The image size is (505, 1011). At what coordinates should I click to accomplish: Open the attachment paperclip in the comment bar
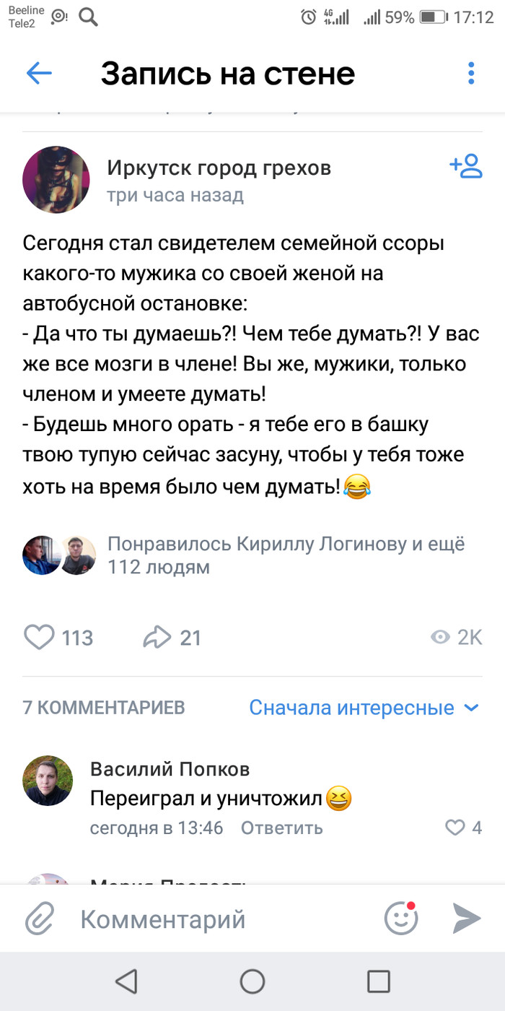[41, 918]
